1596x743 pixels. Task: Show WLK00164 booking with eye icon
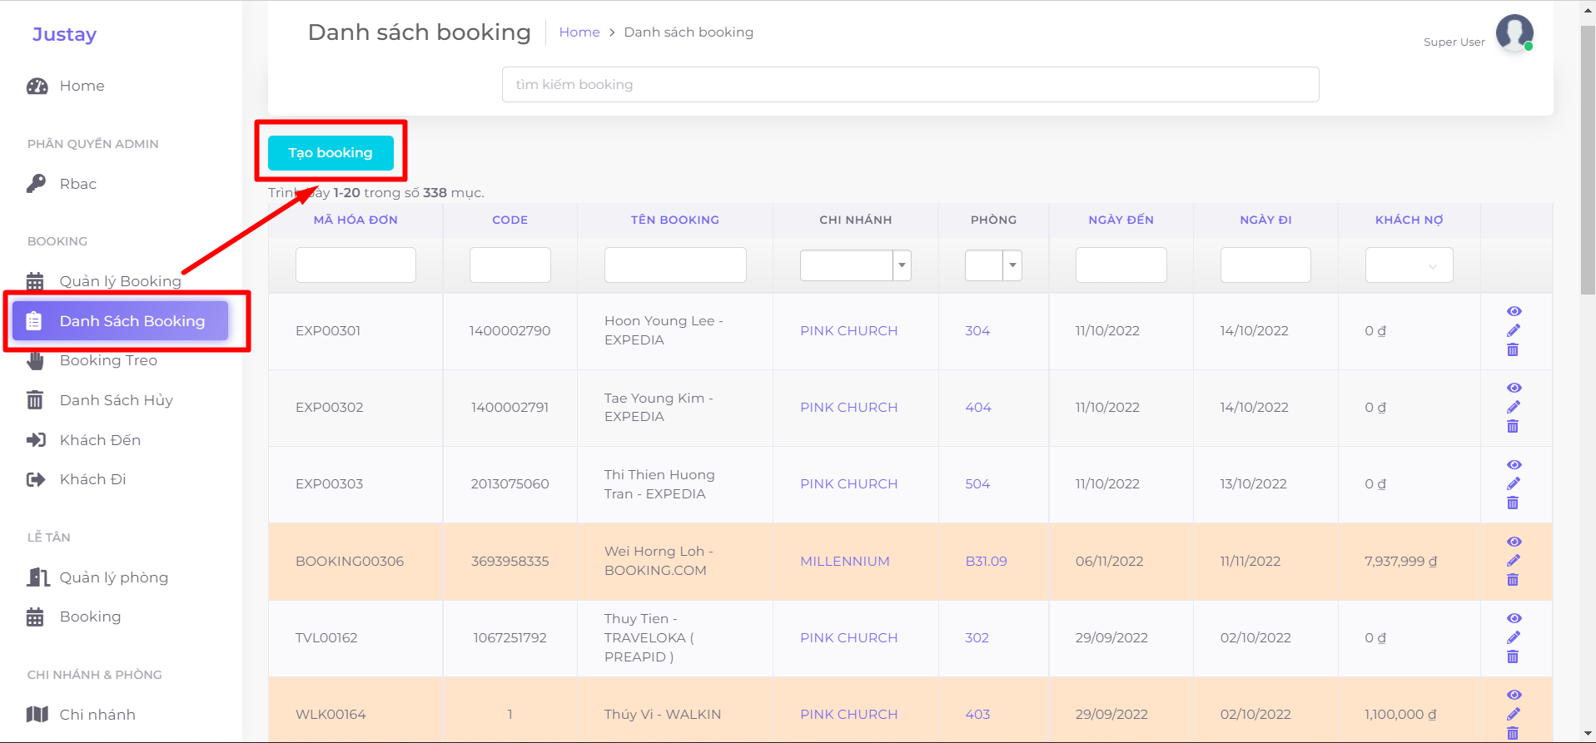click(1514, 695)
